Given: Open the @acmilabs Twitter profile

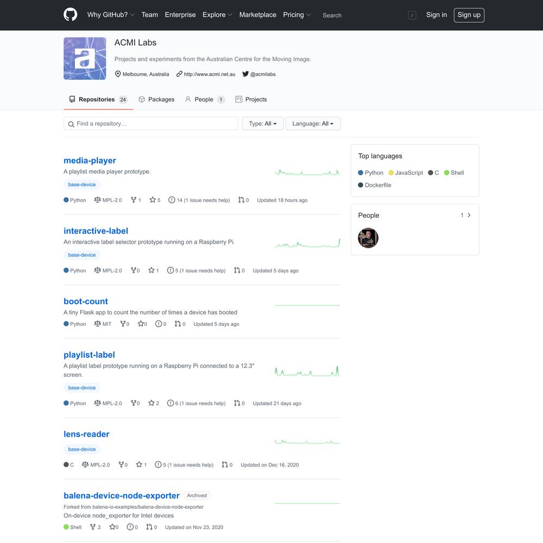Looking at the screenshot, I should pyautogui.click(x=263, y=74).
